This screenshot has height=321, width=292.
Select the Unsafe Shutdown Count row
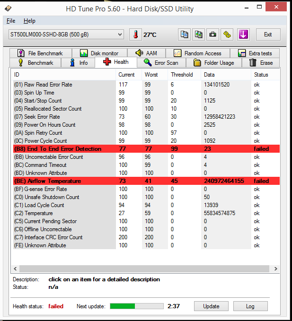146,197
